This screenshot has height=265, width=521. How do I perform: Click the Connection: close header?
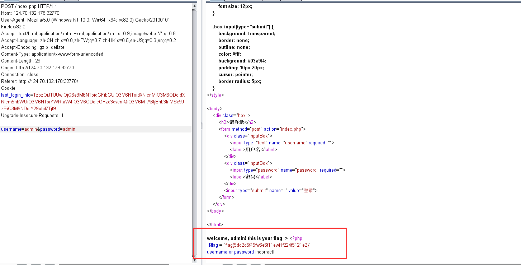pos(20,75)
